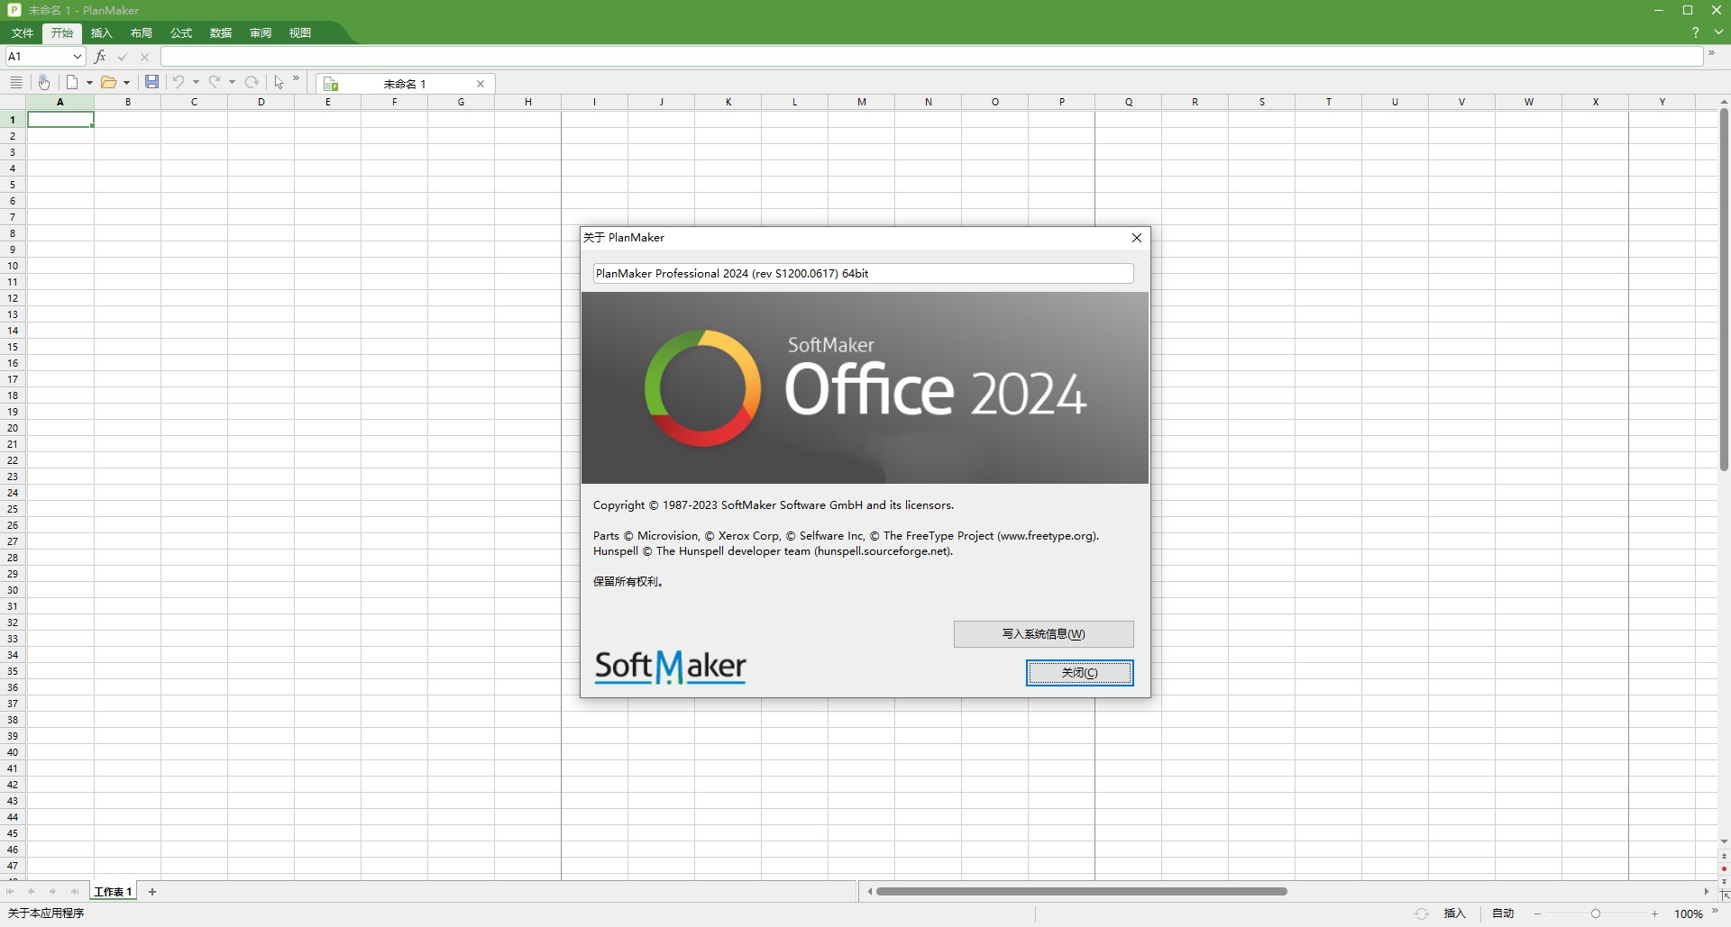Select the object pointer arrow tool
1731x927 pixels.
(x=279, y=82)
